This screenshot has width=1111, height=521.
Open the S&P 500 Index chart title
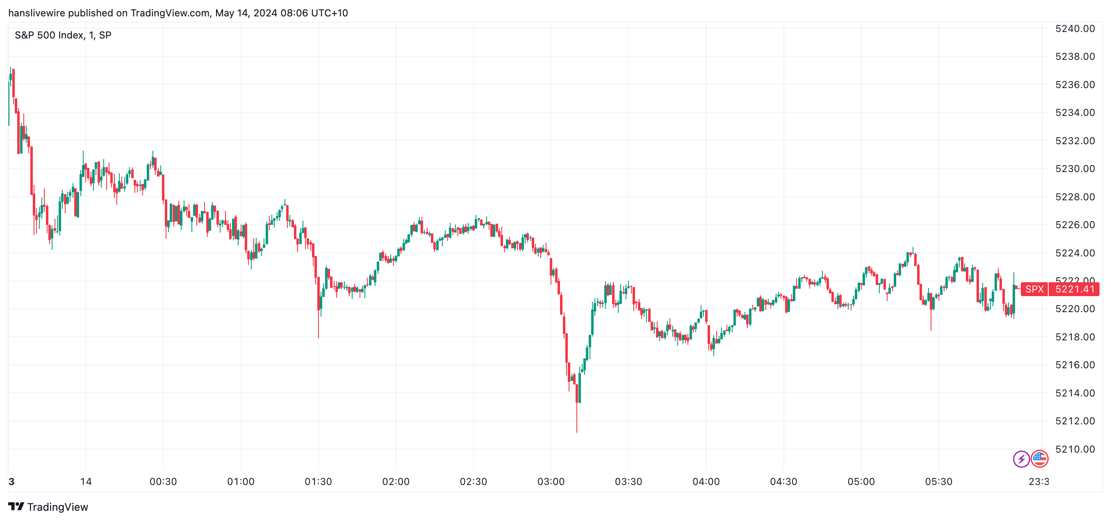[x=63, y=35]
